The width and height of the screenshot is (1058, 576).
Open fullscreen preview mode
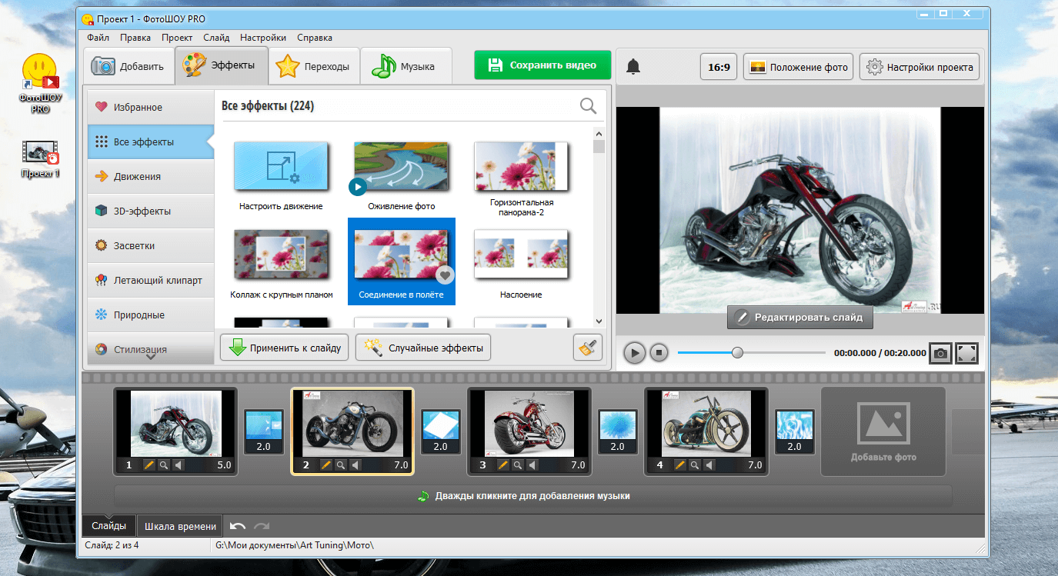tap(966, 353)
